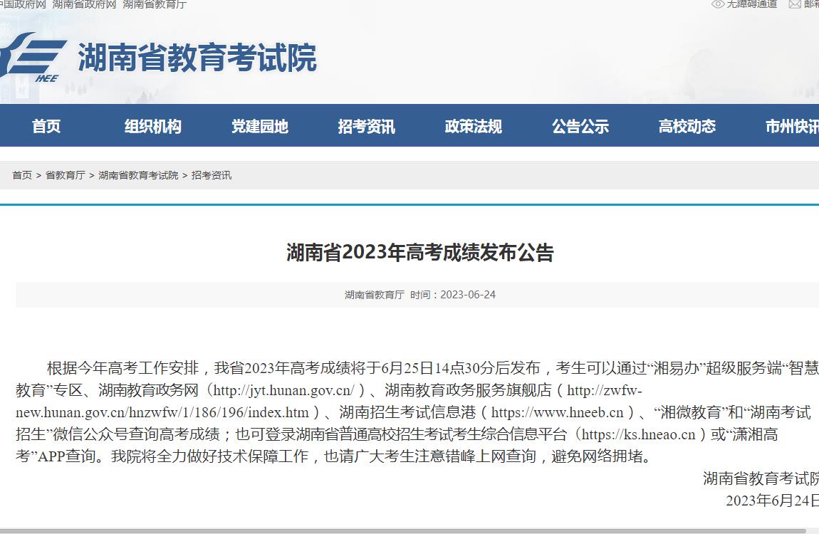Open 湖南省教育厅 top link
Image resolution: width=819 pixels, height=534 pixels.
(x=155, y=4)
